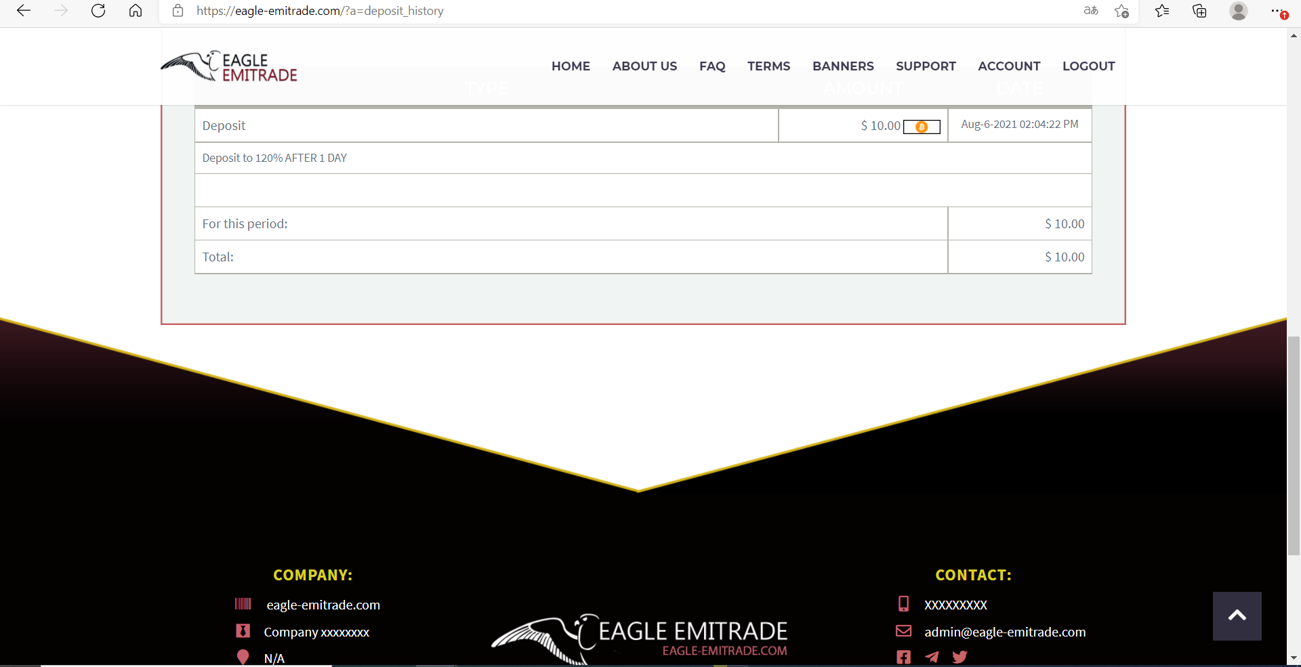Click the browser refresh icon
This screenshot has width=1301, height=667.
98,11
